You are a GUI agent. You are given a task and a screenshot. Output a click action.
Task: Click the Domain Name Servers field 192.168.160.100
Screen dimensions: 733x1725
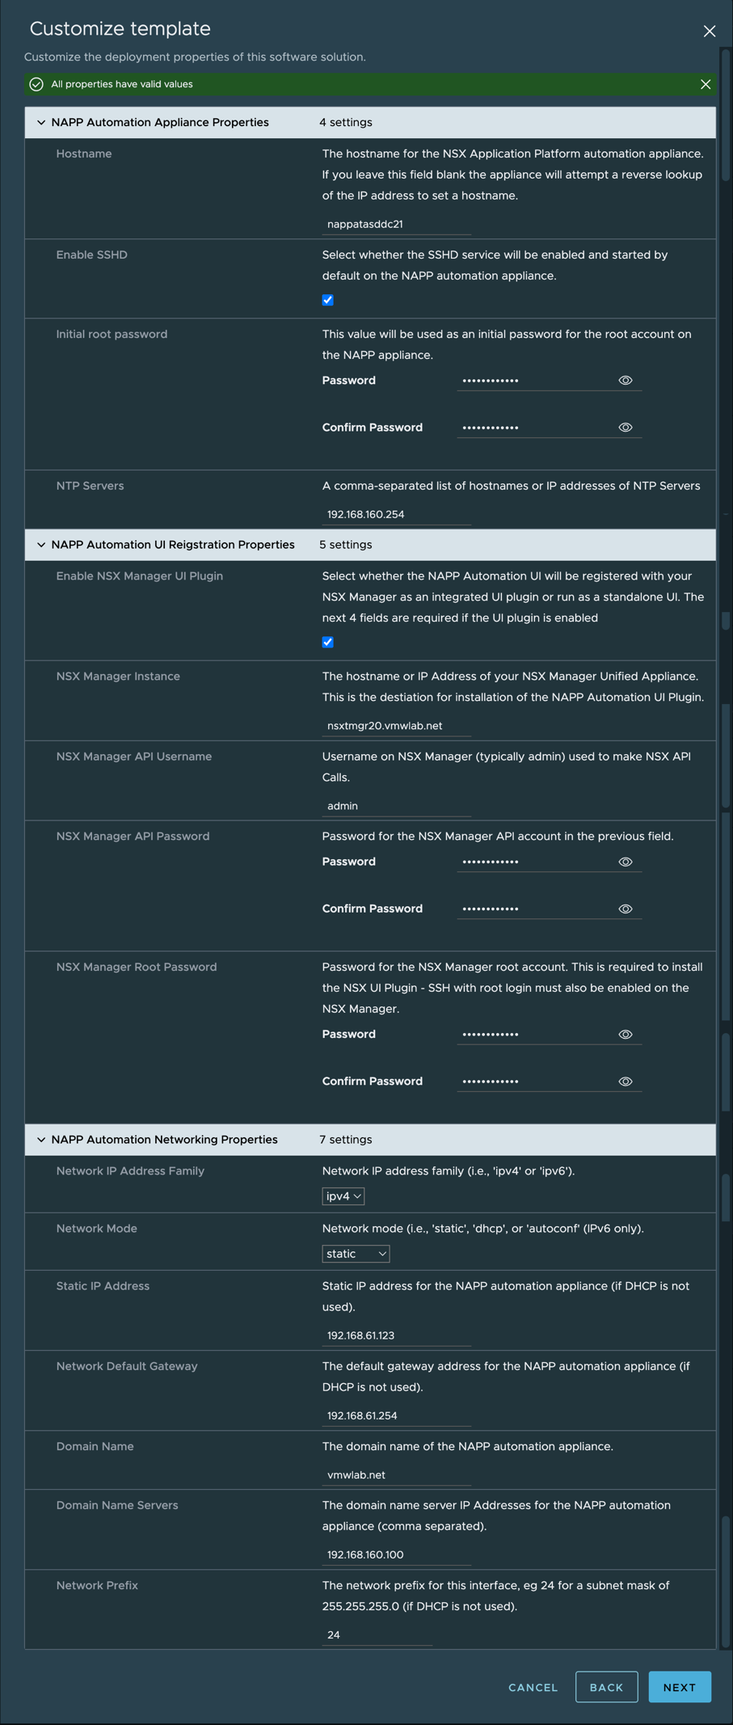click(x=397, y=1554)
